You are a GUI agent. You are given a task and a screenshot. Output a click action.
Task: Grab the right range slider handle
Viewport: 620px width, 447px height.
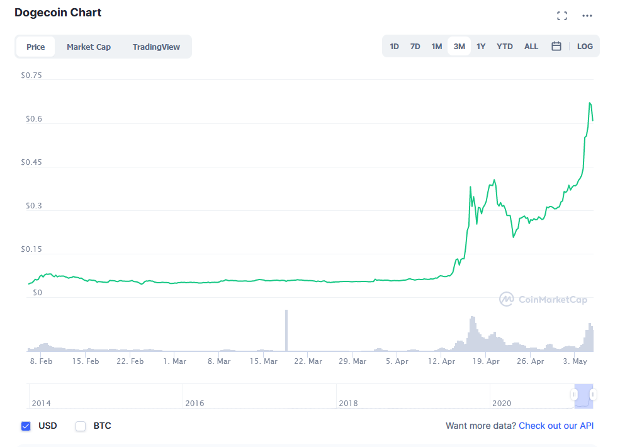pos(593,395)
